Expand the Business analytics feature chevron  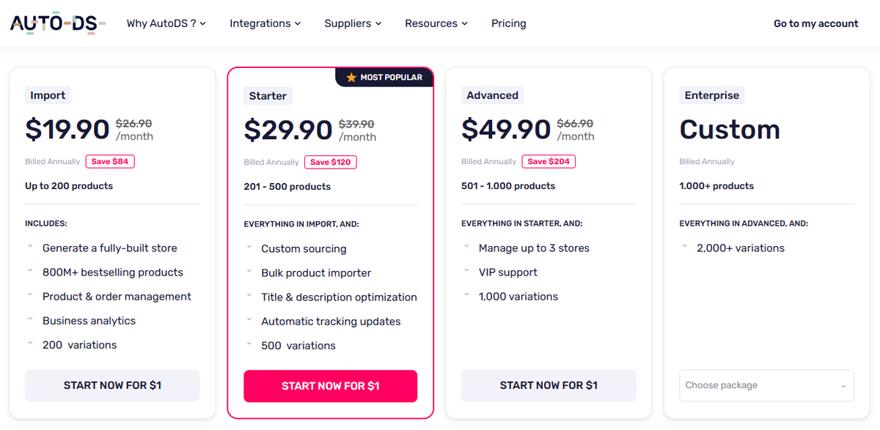(x=30, y=320)
